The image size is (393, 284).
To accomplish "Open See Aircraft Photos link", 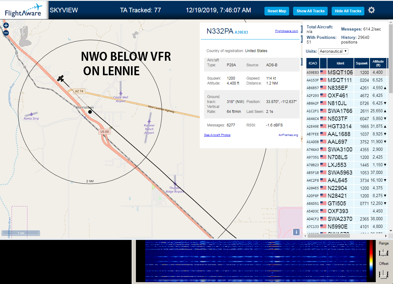I will 217,135.
